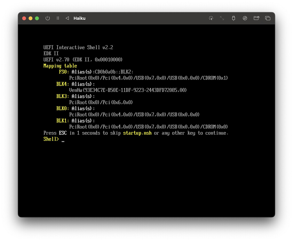Click the 'FS0:' mapping label
Screen dimensions: 293x241
[x=64, y=72]
